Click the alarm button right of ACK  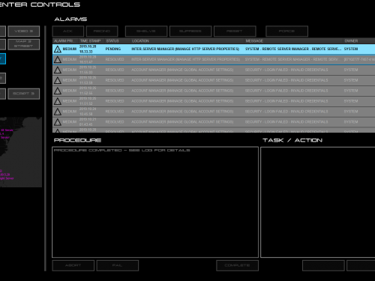point(102,31)
